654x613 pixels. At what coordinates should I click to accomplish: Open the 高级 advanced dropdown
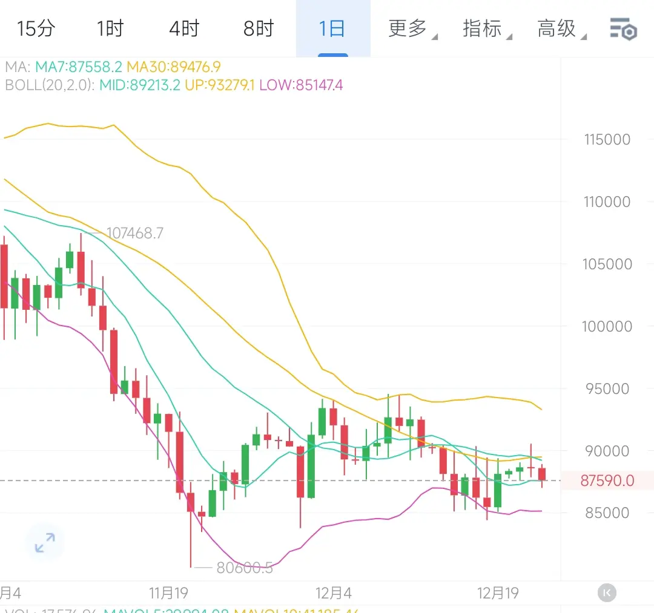coord(561,28)
